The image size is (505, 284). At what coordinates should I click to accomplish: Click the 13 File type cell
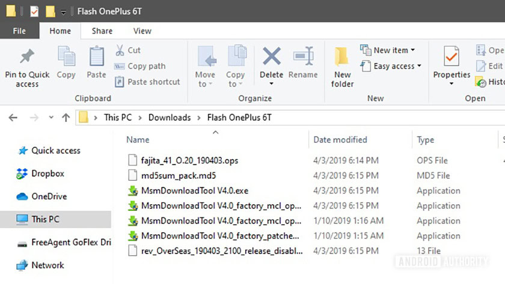click(429, 251)
